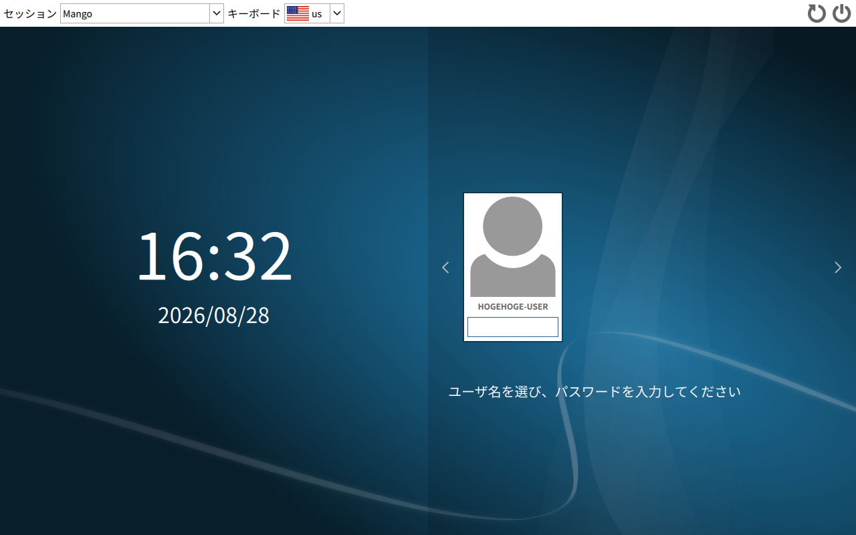The image size is (856, 535).
Task: Click the HOGEHOGE-USER name label
Action: [x=513, y=307]
